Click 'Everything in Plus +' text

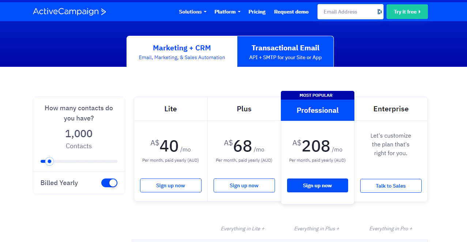tap(317, 228)
